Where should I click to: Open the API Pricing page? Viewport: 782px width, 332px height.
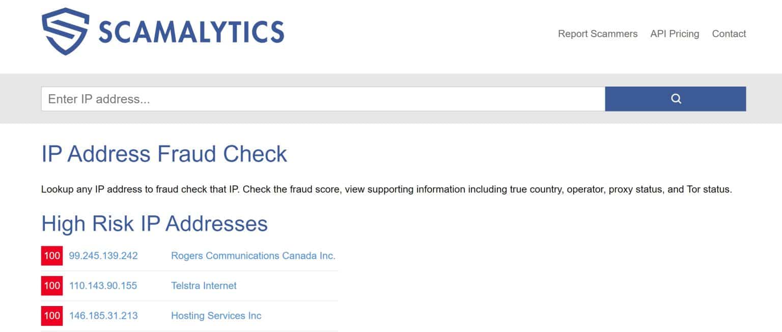[x=675, y=34]
